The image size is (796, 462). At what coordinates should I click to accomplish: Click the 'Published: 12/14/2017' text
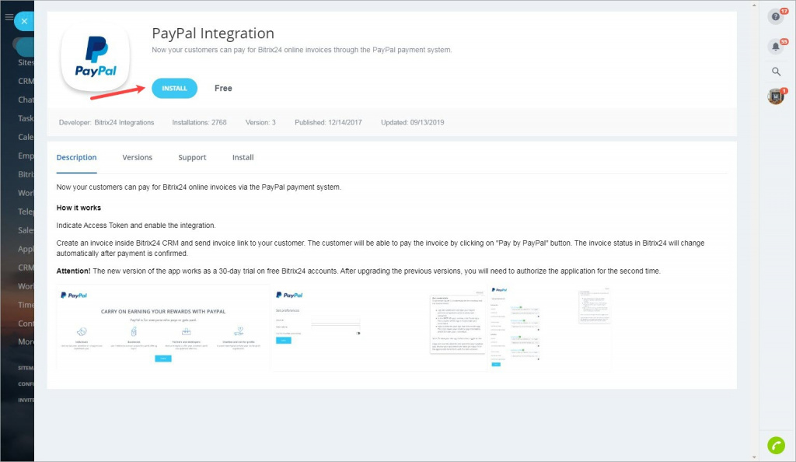pos(329,122)
